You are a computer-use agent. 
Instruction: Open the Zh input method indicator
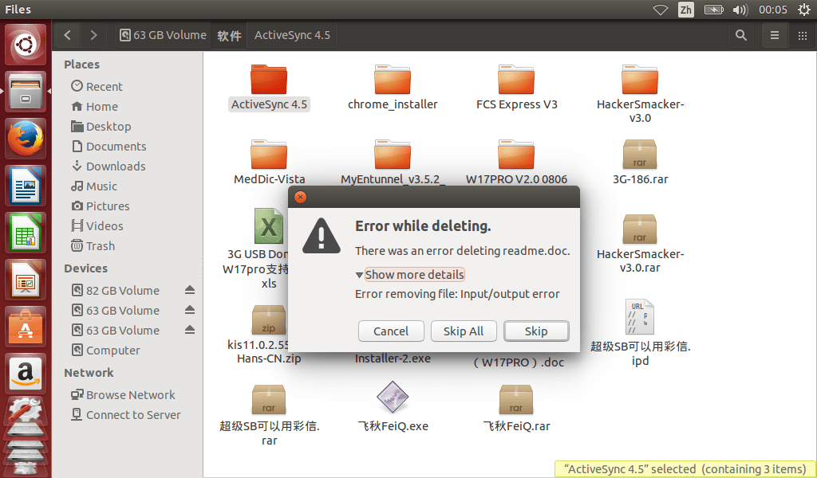[x=685, y=10]
